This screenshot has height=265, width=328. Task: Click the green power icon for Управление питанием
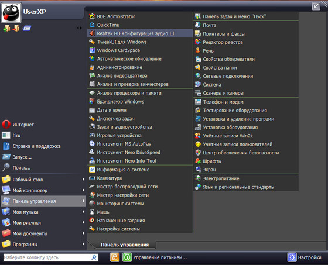click(127, 257)
